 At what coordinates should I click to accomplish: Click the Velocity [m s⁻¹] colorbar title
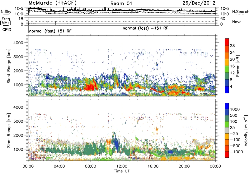coord(246,130)
